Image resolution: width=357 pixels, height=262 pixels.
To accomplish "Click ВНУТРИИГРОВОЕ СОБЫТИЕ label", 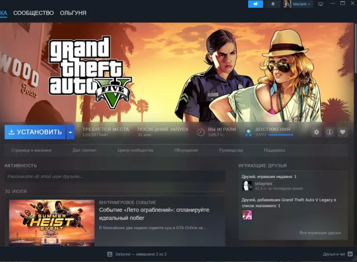I will (128, 202).
